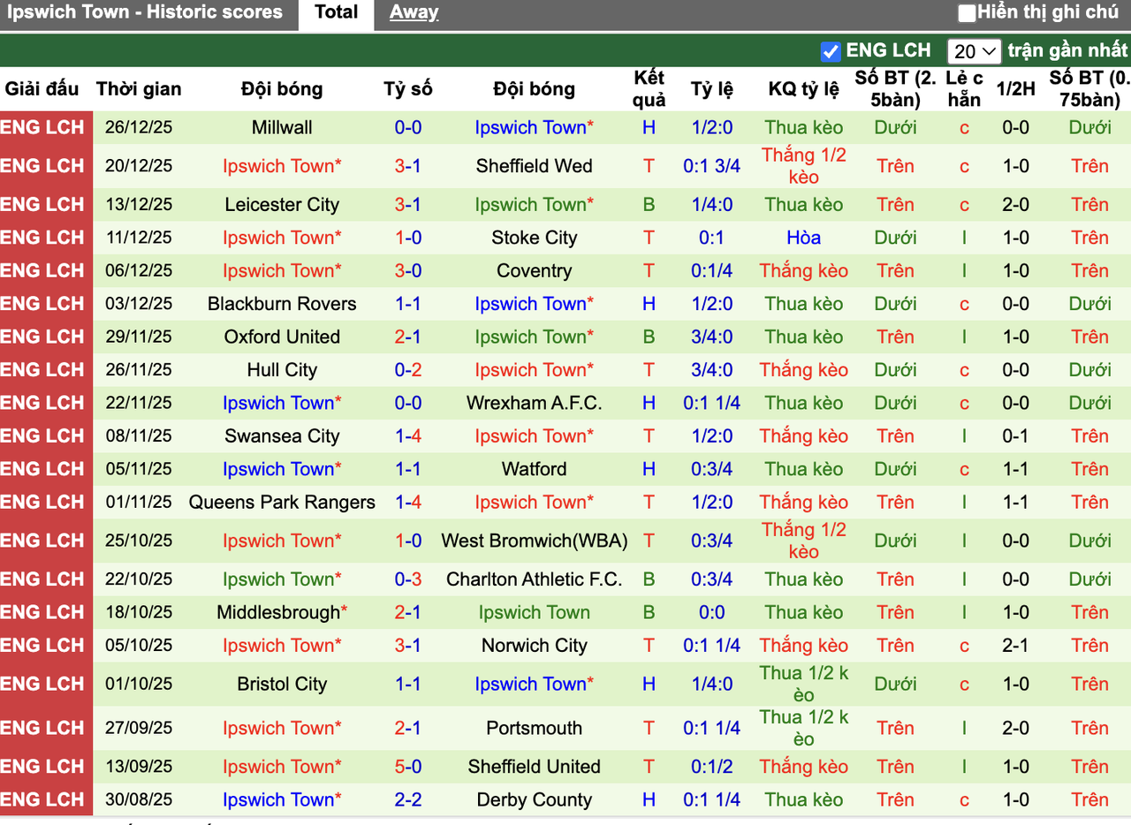Click the 2-2 score against Derby County

pyautogui.click(x=408, y=800)
